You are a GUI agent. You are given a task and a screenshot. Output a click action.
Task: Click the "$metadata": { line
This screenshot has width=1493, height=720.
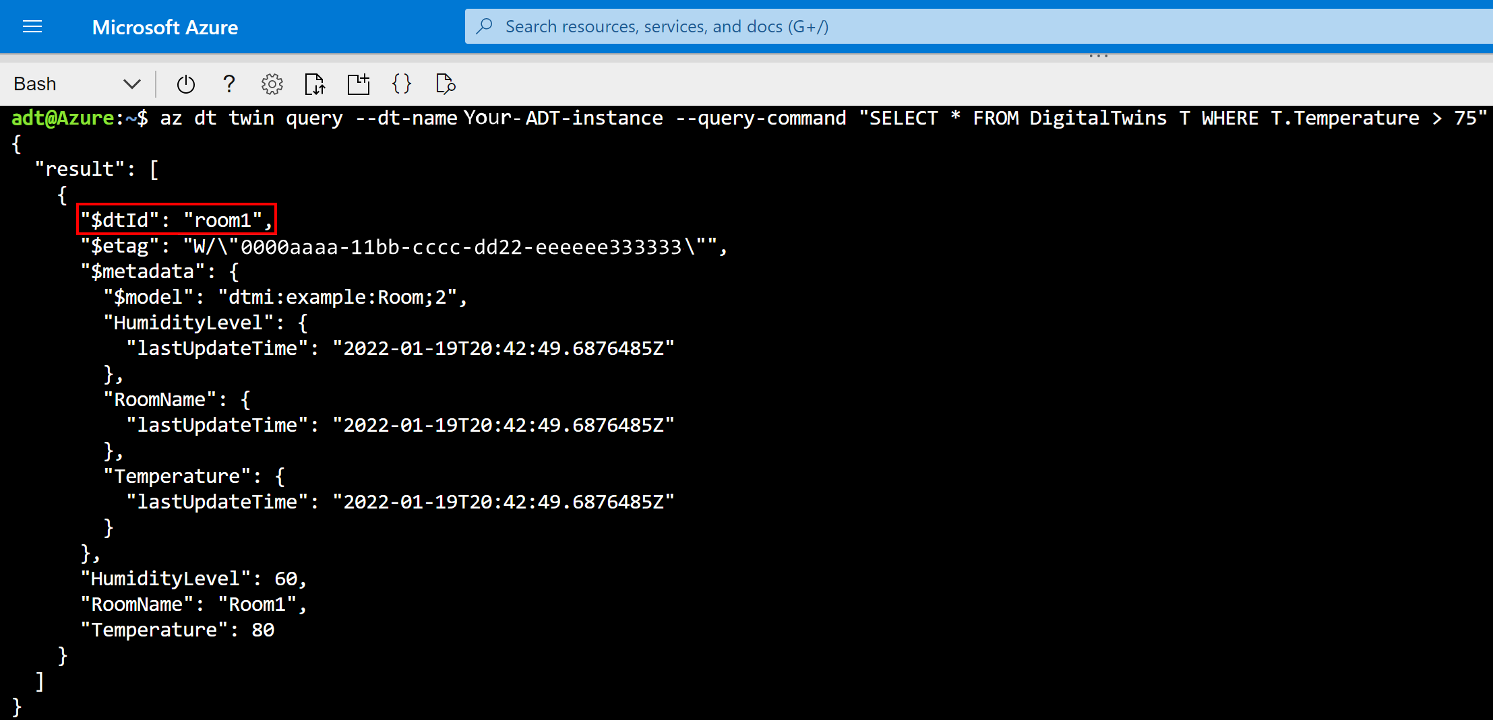coord(160,271)
